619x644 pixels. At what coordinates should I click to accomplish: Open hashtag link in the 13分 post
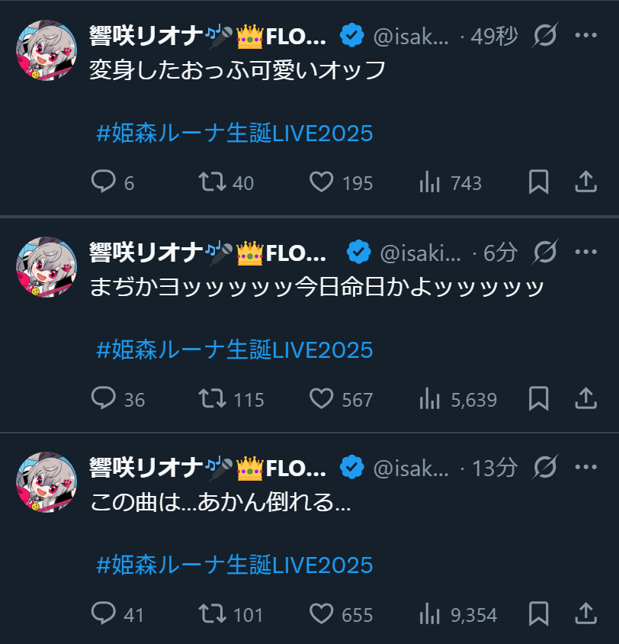click(x=235, y=565)
